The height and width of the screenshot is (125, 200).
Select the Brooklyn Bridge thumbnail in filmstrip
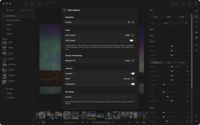tap(133, 115)
